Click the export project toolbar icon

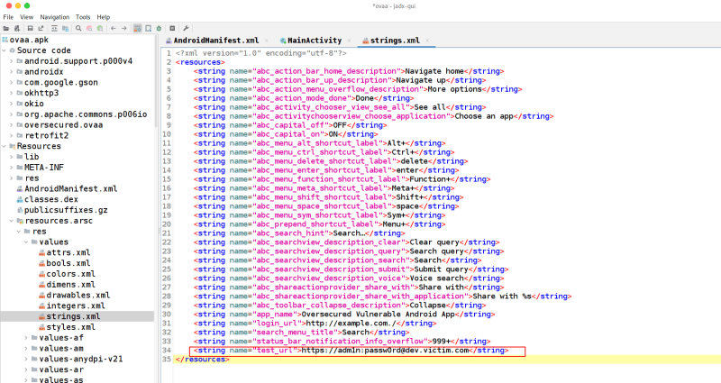41,29
